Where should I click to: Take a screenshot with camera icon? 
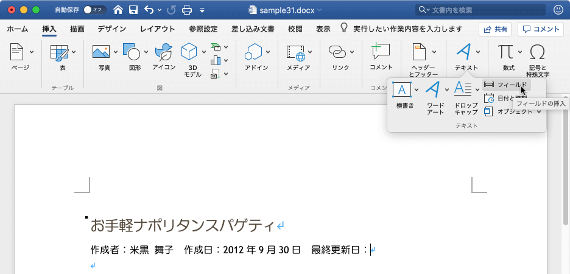point(216,74)
